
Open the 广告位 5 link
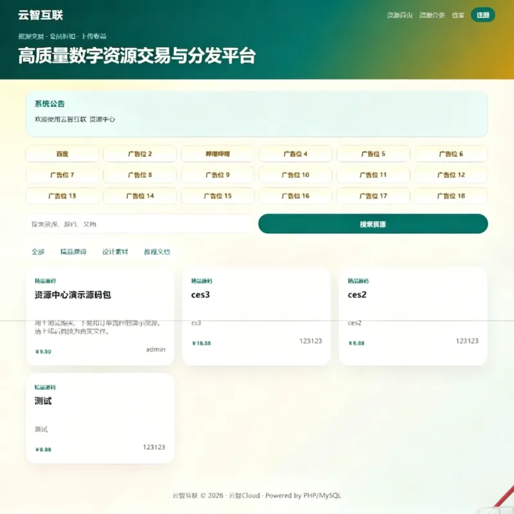point(373,154)
